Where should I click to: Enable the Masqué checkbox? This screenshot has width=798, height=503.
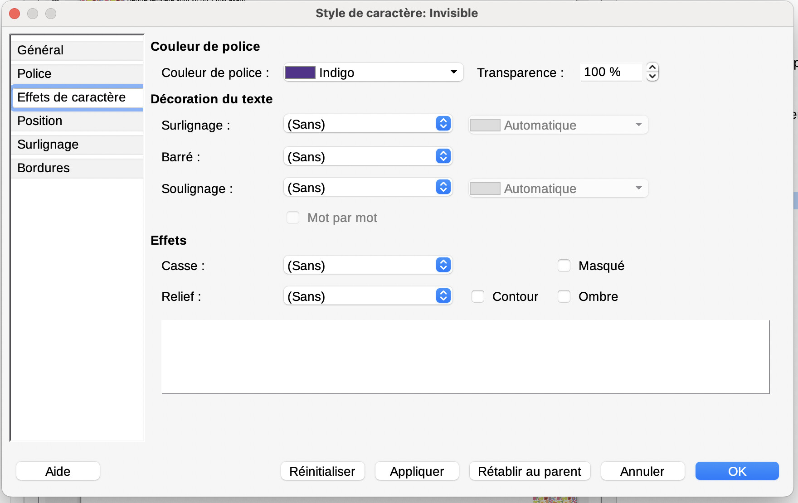[564, 266]
